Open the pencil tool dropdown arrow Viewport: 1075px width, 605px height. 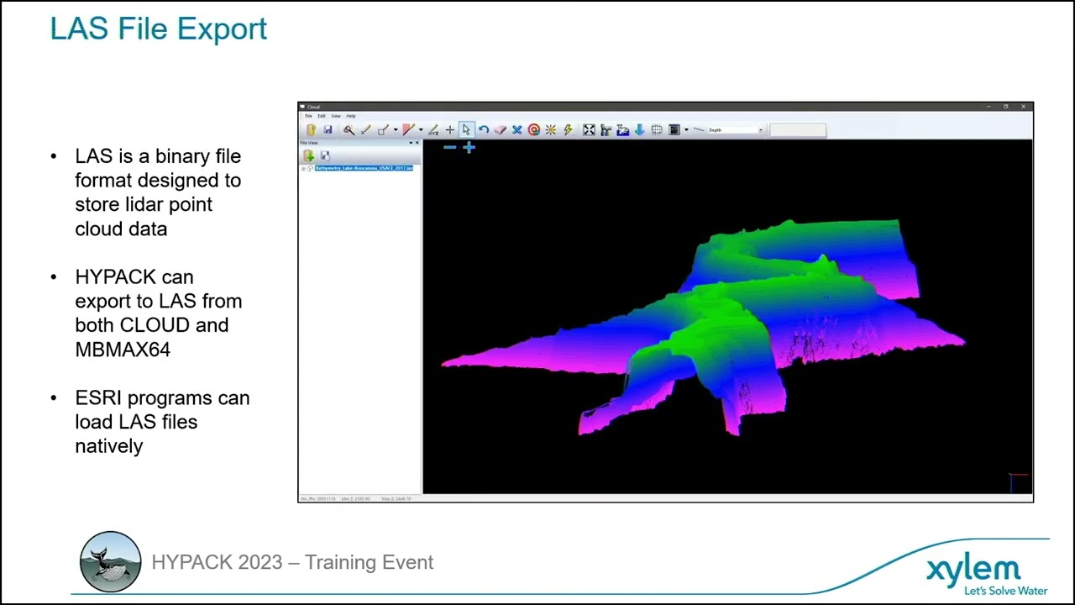pos(421,129)
